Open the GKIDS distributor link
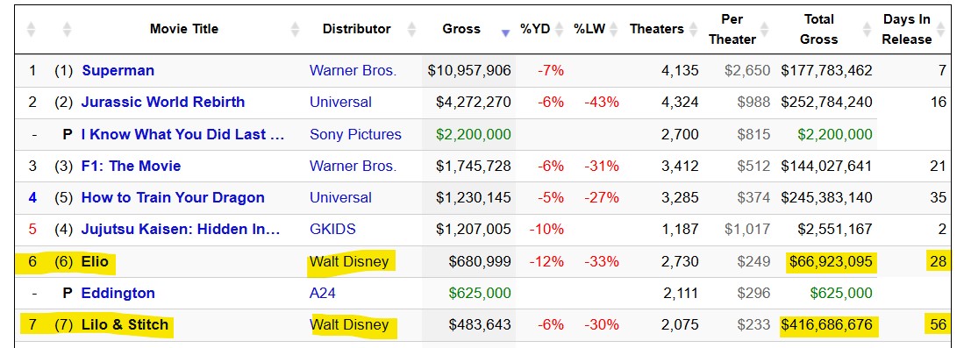971x348 pixels. pyautogui.click(x=332, y=230)
